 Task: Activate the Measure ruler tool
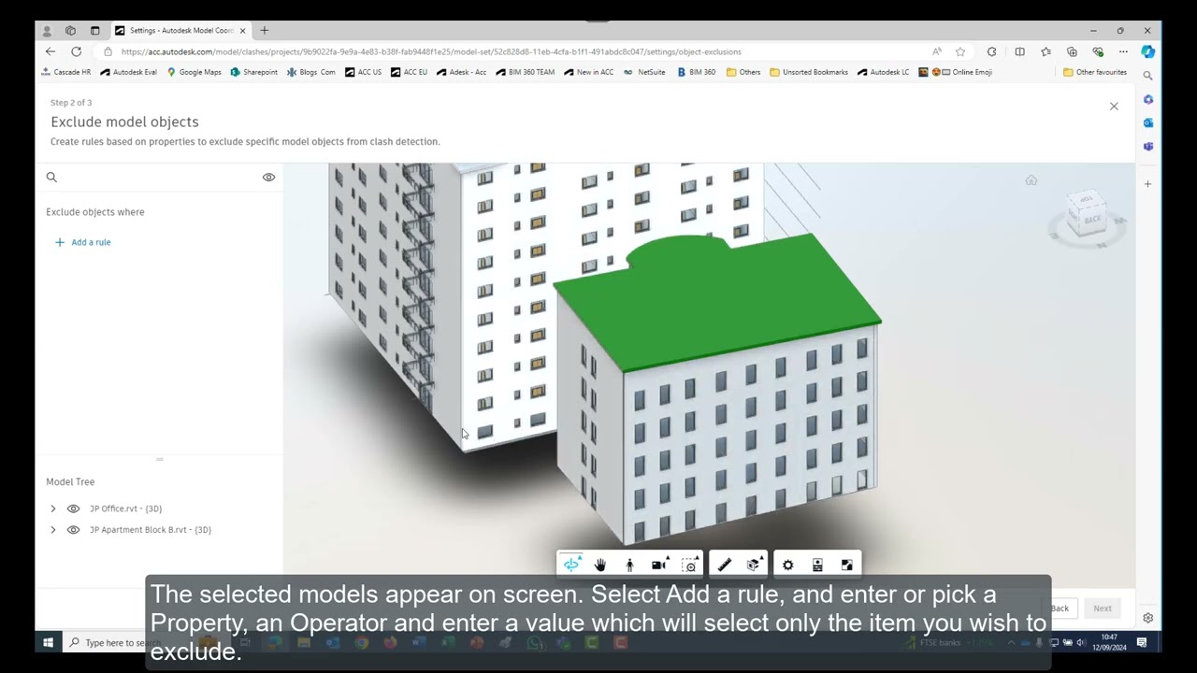[724, 565]
